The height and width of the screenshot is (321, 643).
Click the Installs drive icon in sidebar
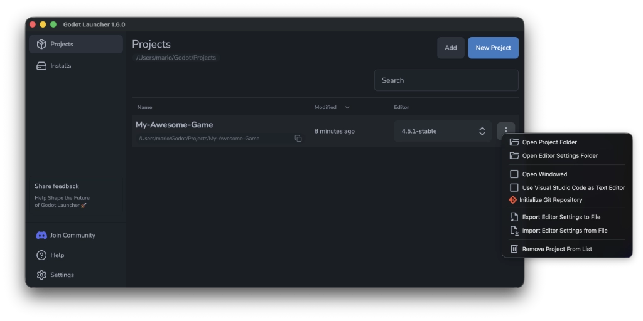click(41, 66)
